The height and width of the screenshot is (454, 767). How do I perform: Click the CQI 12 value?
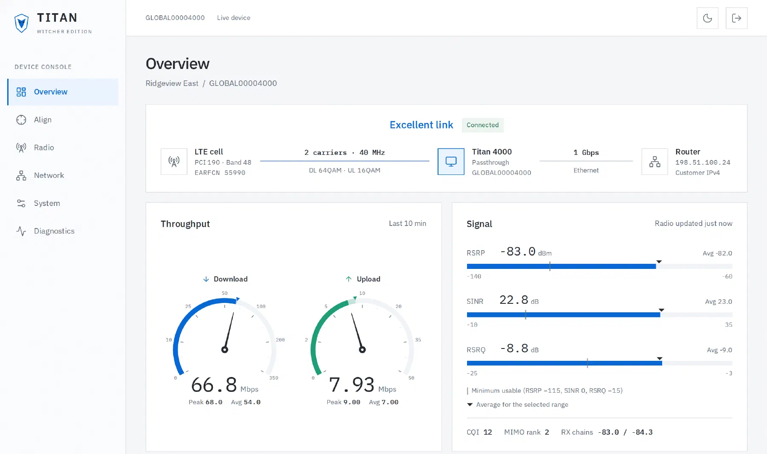(479, 432)
